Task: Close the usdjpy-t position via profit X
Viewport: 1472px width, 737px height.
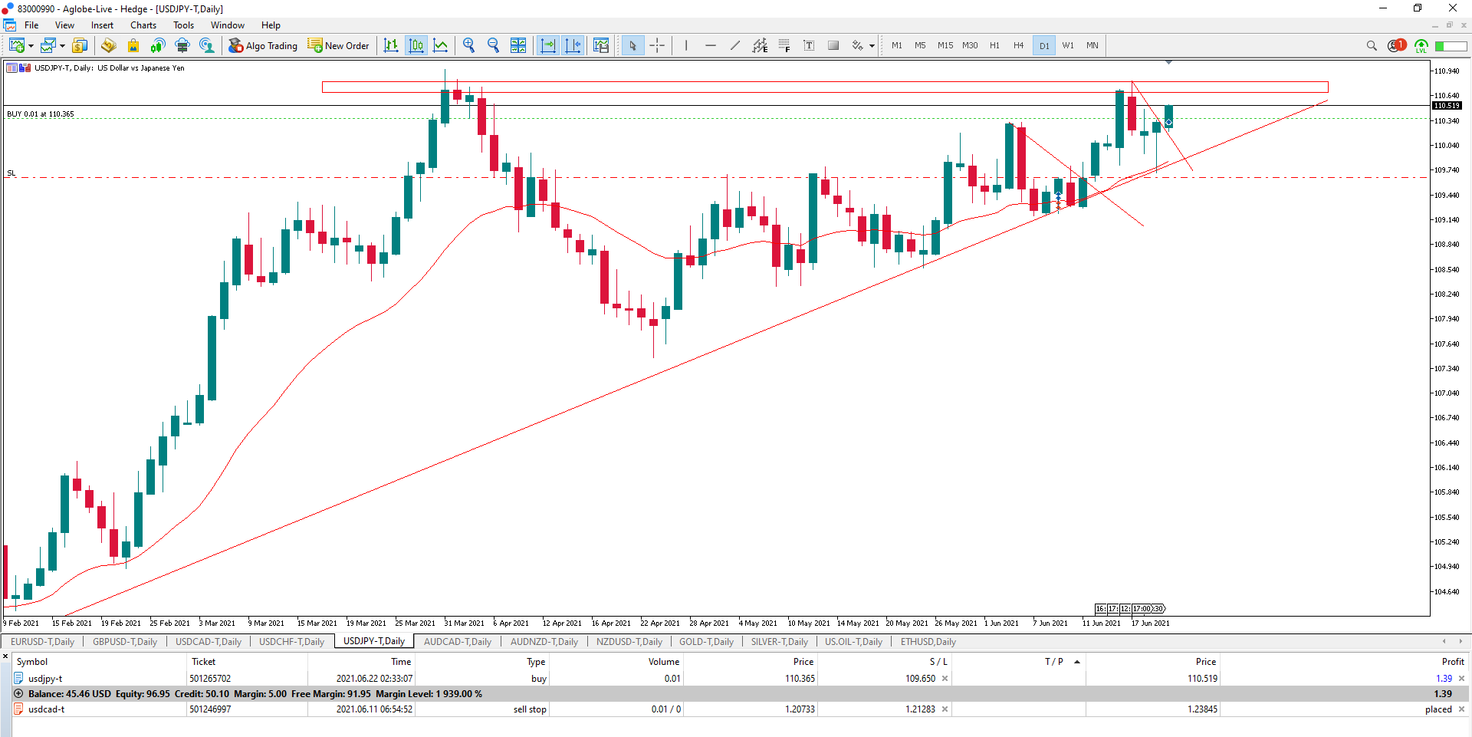Action: click(1461, 679)
